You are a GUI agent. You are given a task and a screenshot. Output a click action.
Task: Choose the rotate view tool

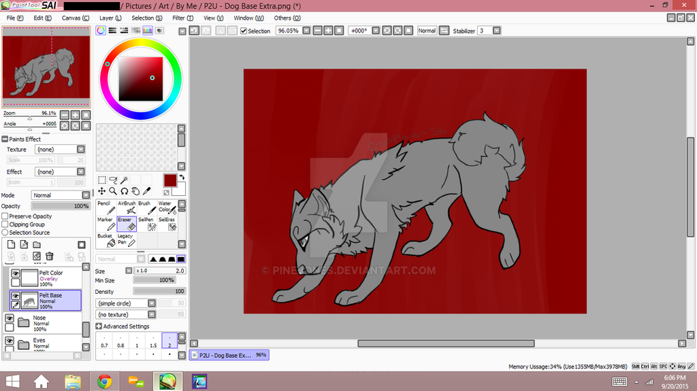tap(125, 191)
